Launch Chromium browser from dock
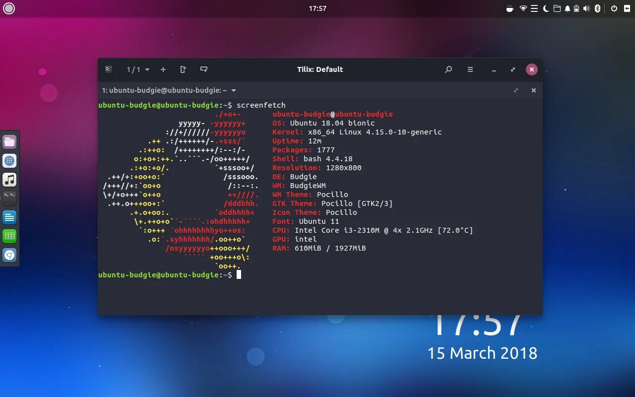635x397 pixels. tap(9, 255)
